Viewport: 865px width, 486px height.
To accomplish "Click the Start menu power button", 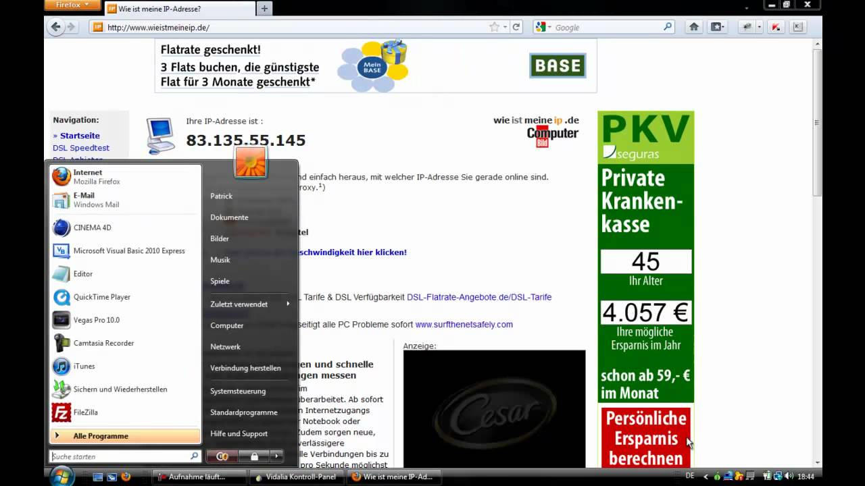I will [x=222, y=456].
